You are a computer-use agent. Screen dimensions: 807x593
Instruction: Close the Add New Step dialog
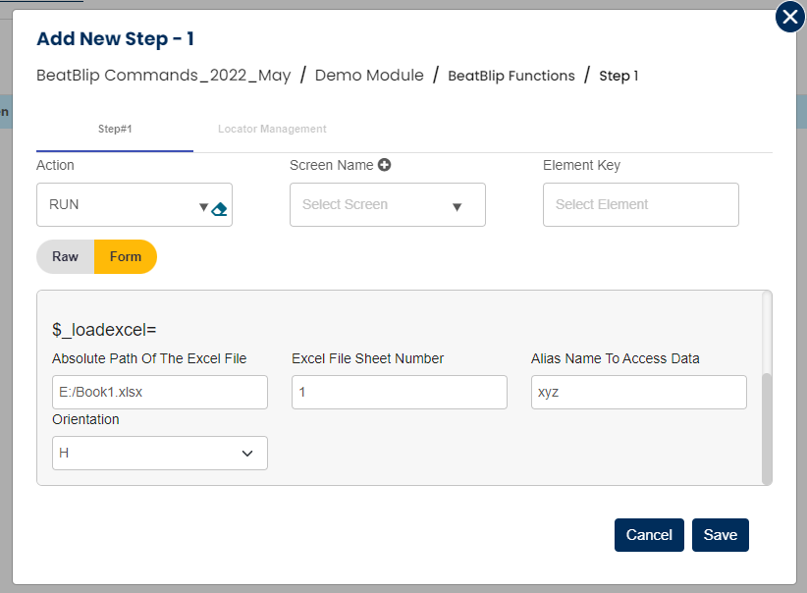pyautogui.click(x=789, y=17)
